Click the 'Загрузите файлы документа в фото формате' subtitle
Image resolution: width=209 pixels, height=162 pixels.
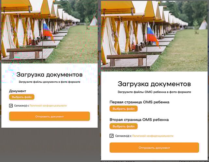pos(49,82)
